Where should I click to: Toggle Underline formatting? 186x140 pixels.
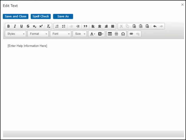tap(21, 26)
